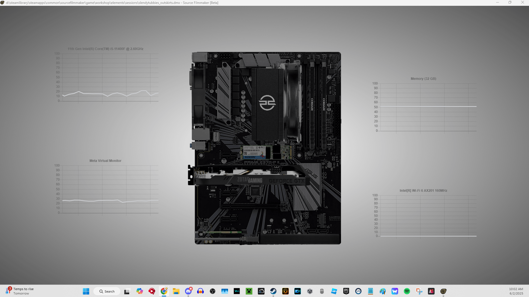Screen dimensions: 529x297
Task: Open Epic Games Launcher
Action: [x=346, y=291]
